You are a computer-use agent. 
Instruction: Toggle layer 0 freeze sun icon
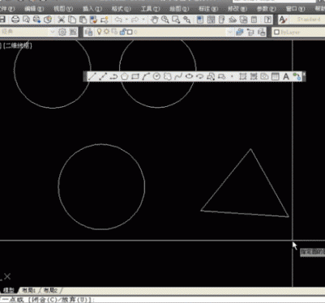[x=107, y=32]
